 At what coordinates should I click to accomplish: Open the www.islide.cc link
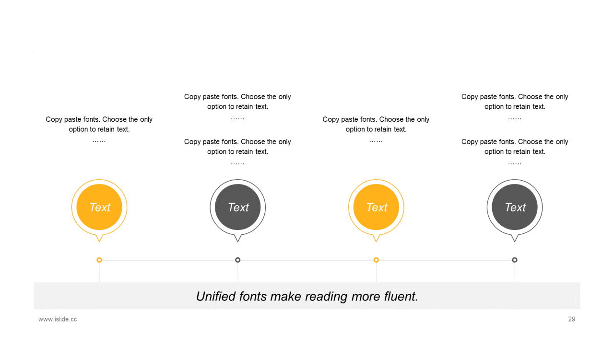(x=58, y=319)
